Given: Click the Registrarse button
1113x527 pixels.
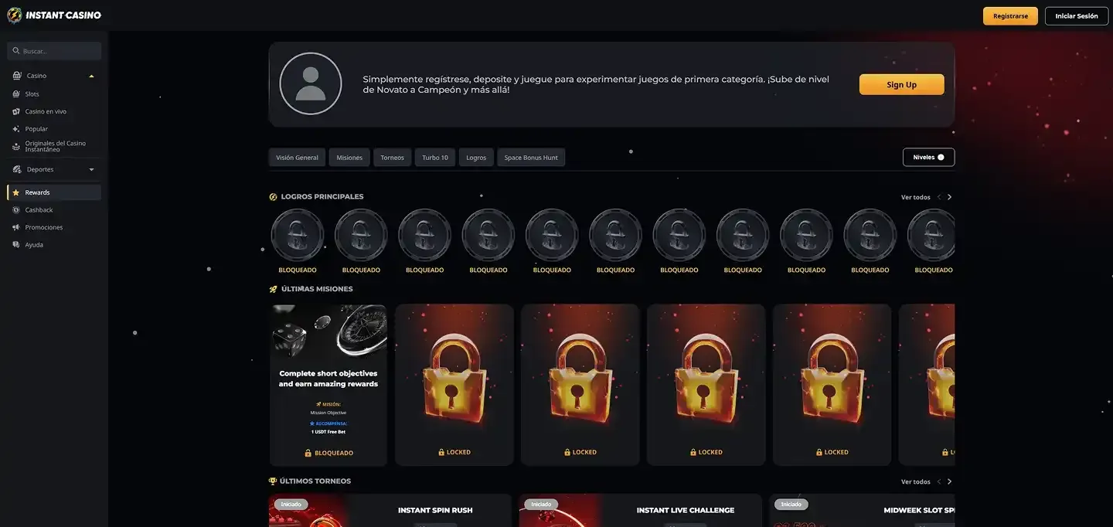Looking at the screenshot, I should click(x=1010, y=16).
